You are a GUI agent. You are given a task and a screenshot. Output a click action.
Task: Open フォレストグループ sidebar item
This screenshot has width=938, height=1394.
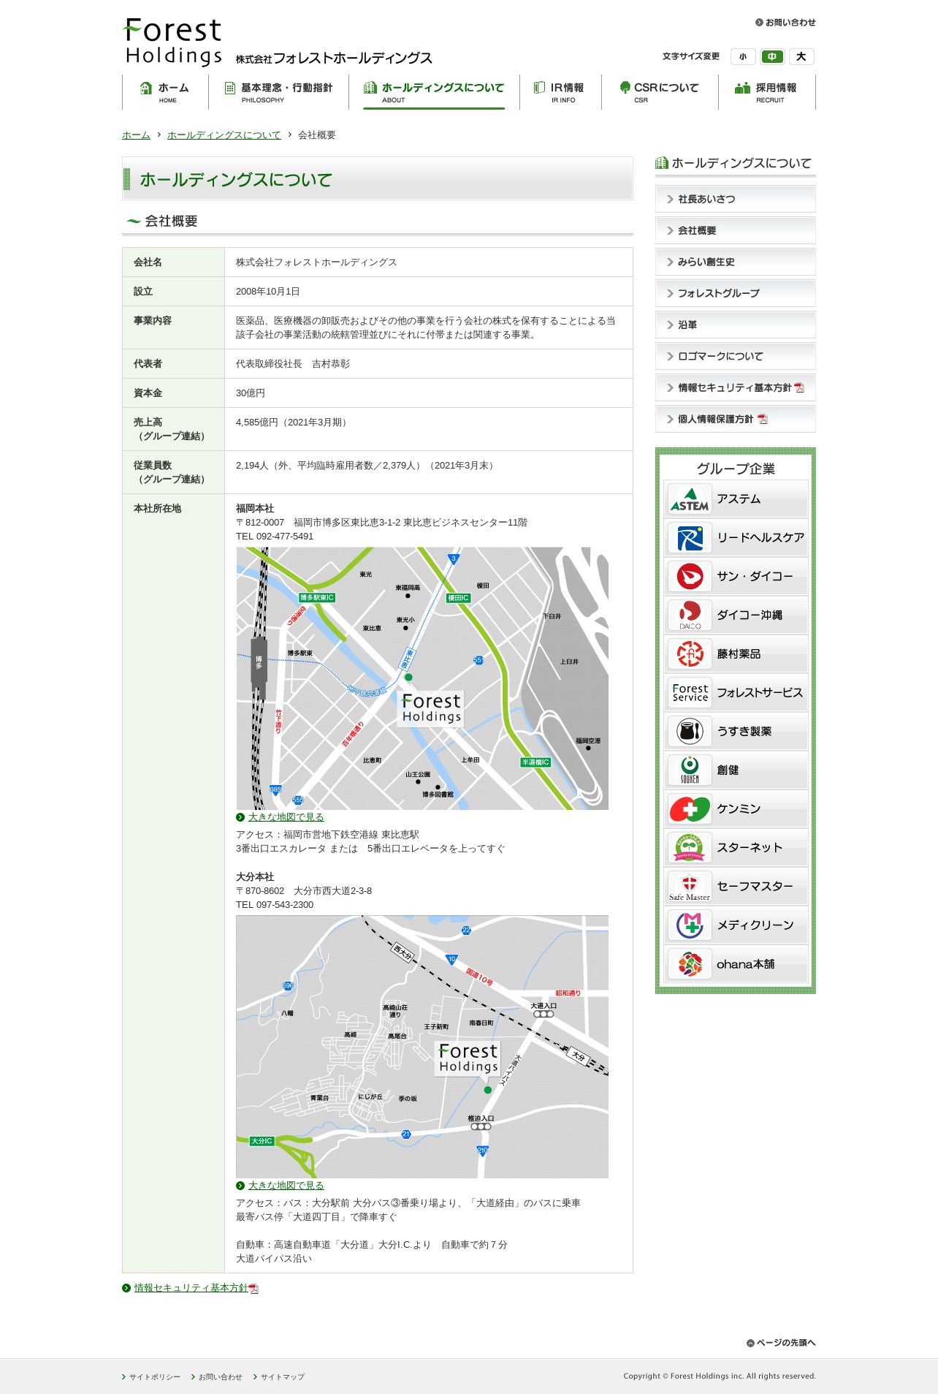736,293
